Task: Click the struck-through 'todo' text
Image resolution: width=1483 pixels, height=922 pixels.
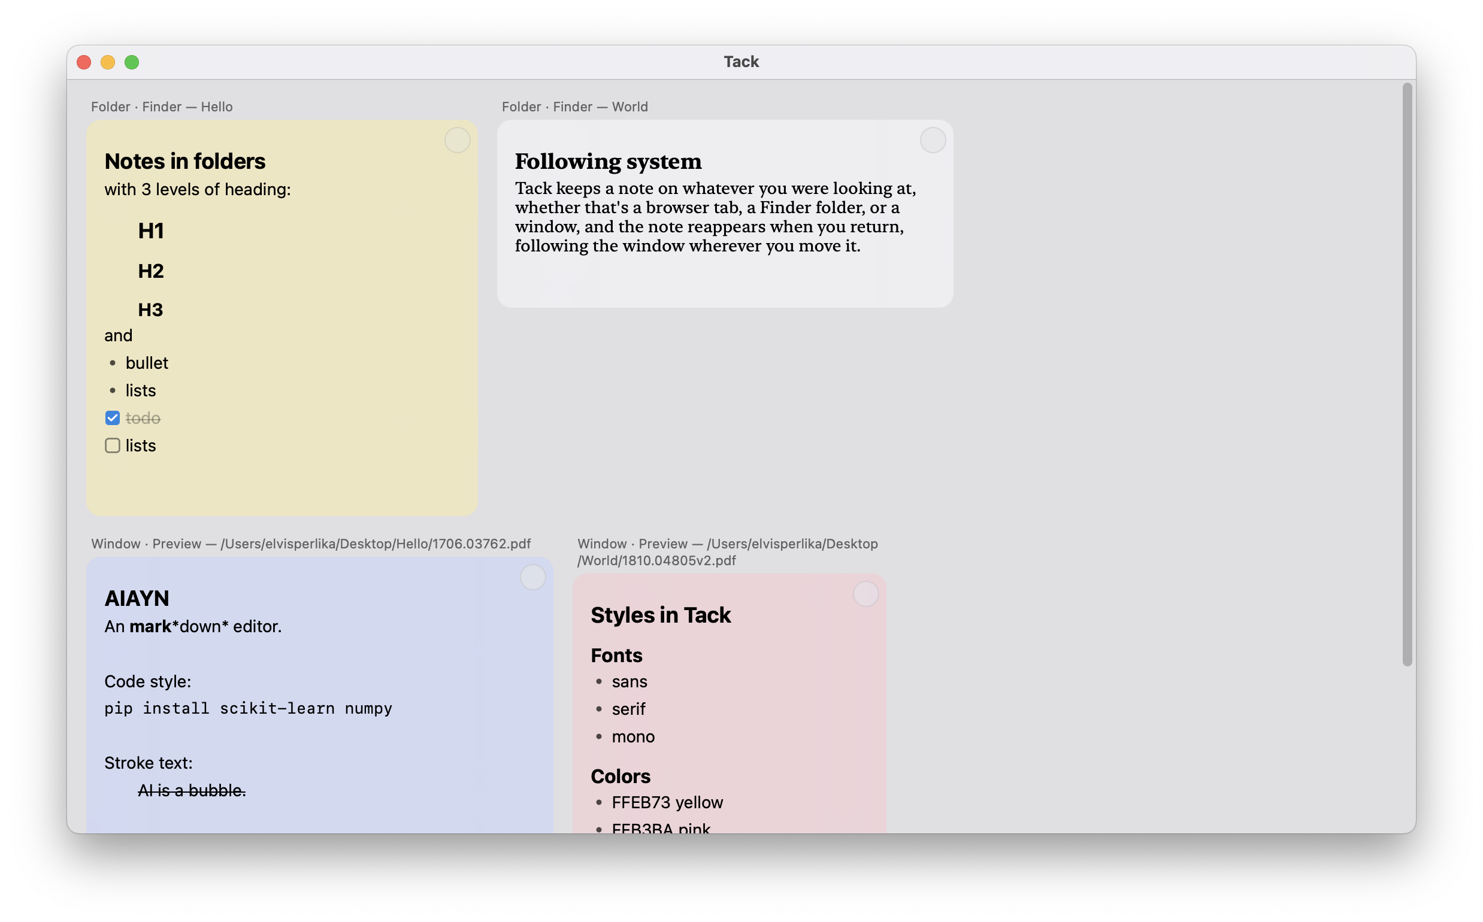Action: point(143,418)
